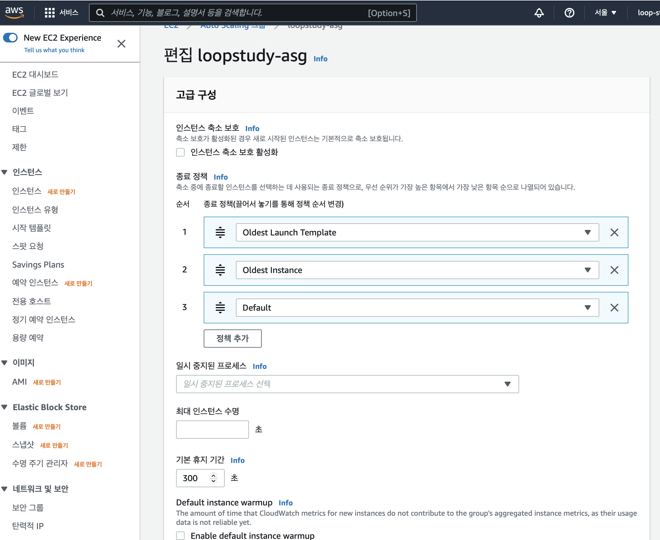Click the add policy button
This screenshot has height=540, width=660.
232,339
